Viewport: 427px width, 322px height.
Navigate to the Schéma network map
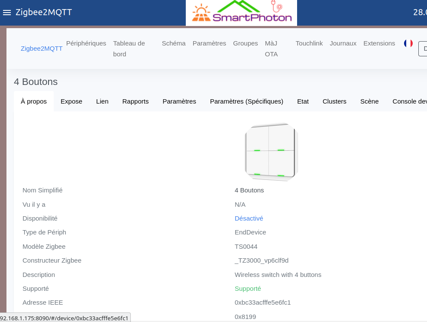pos(174,43)
